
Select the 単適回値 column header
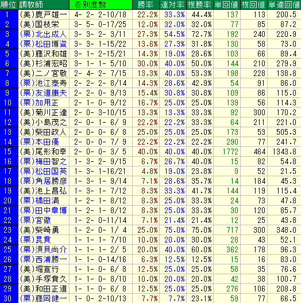284,5
